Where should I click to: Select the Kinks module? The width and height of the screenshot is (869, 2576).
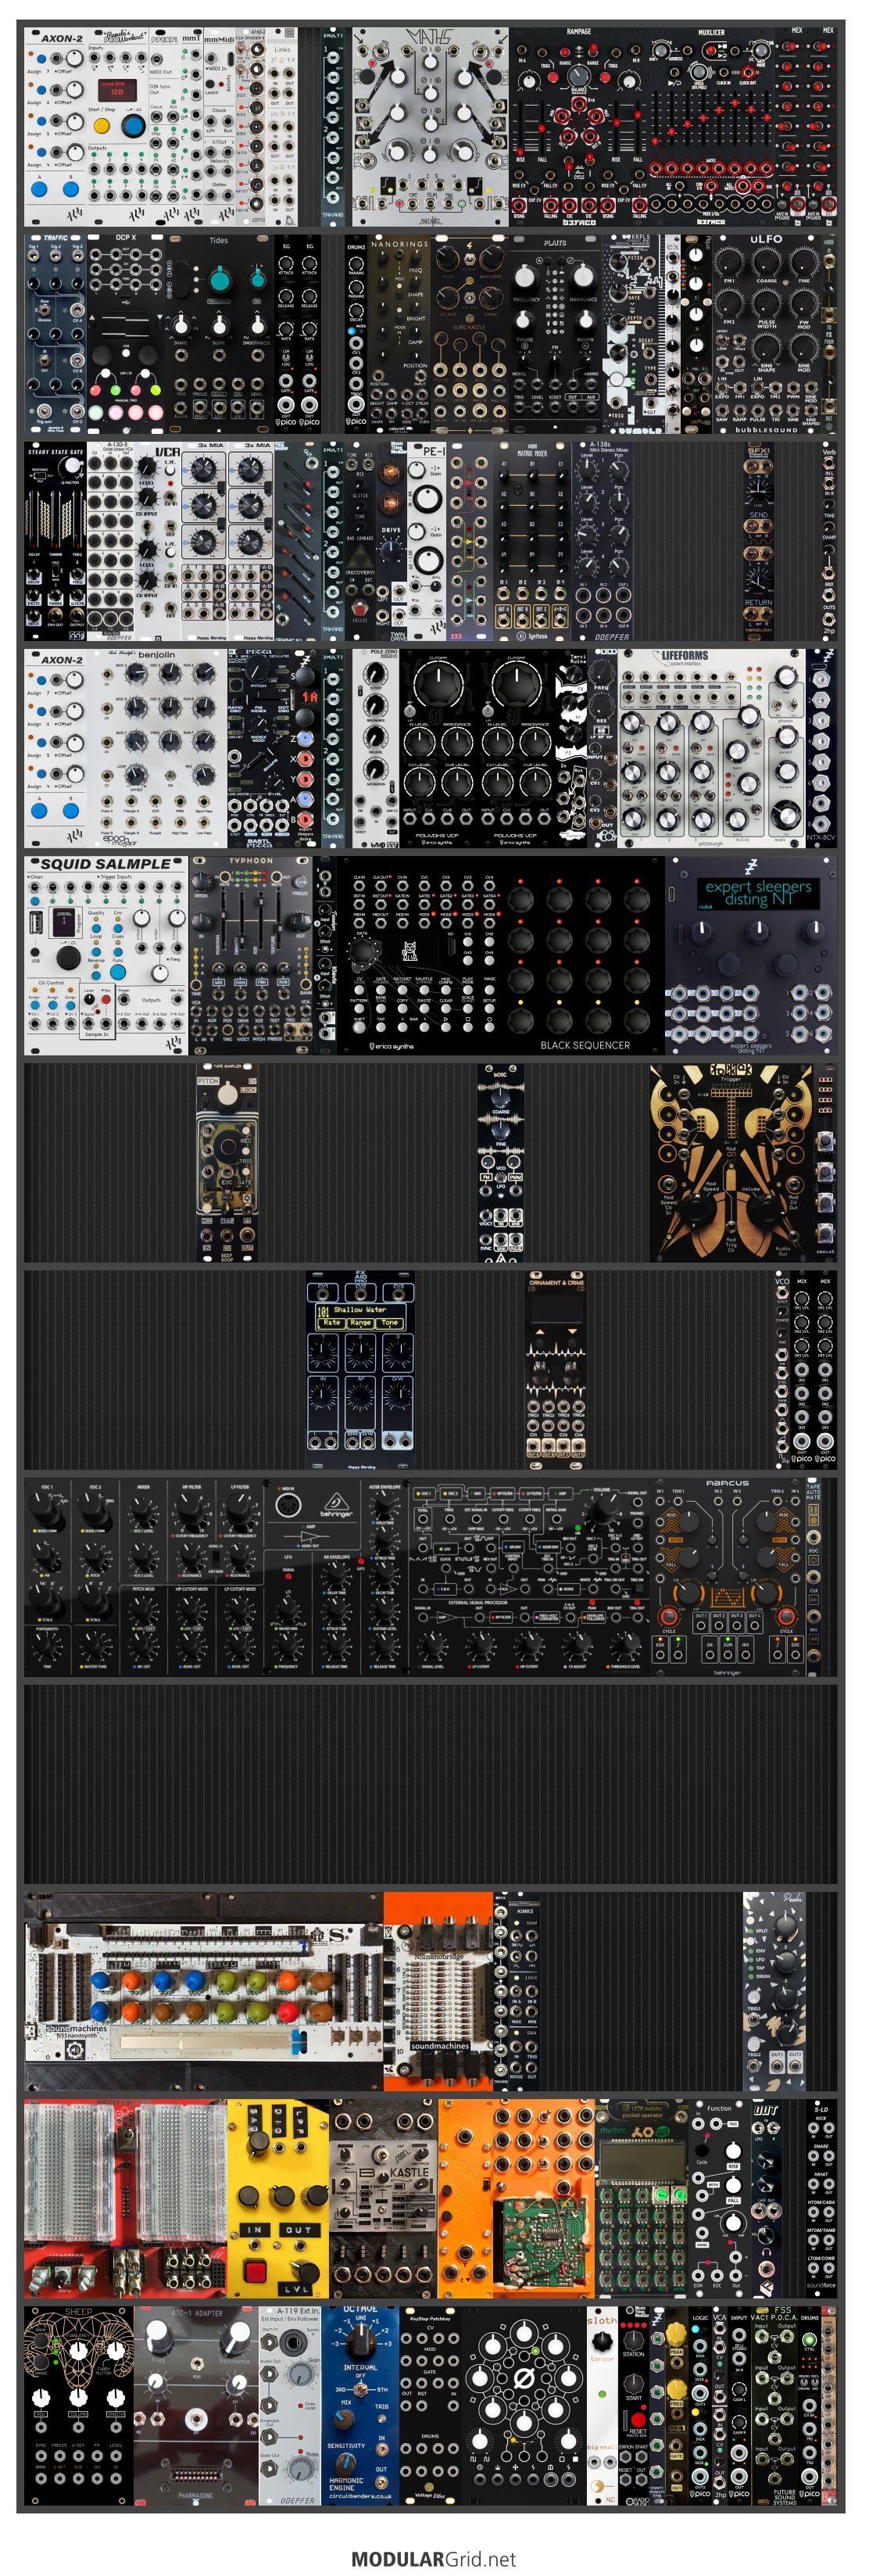pyautogui.click(x=524, y=1991)
